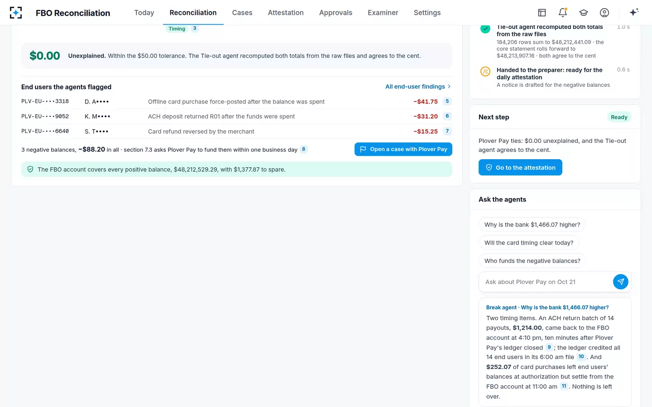Click the shield icon in FBO coverage banner
Image resolution: width=652 pixels, height=407 pixels.
(30, 169)
